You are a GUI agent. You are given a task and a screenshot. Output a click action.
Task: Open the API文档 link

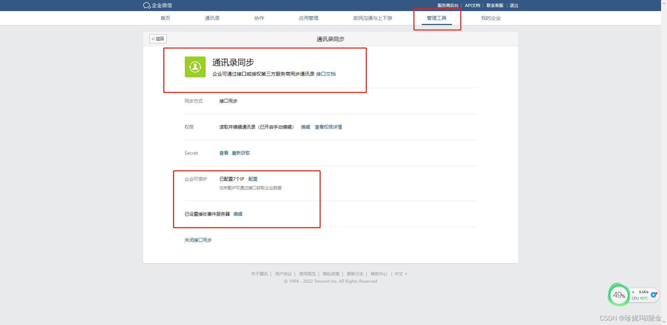[x=472, y=6]
